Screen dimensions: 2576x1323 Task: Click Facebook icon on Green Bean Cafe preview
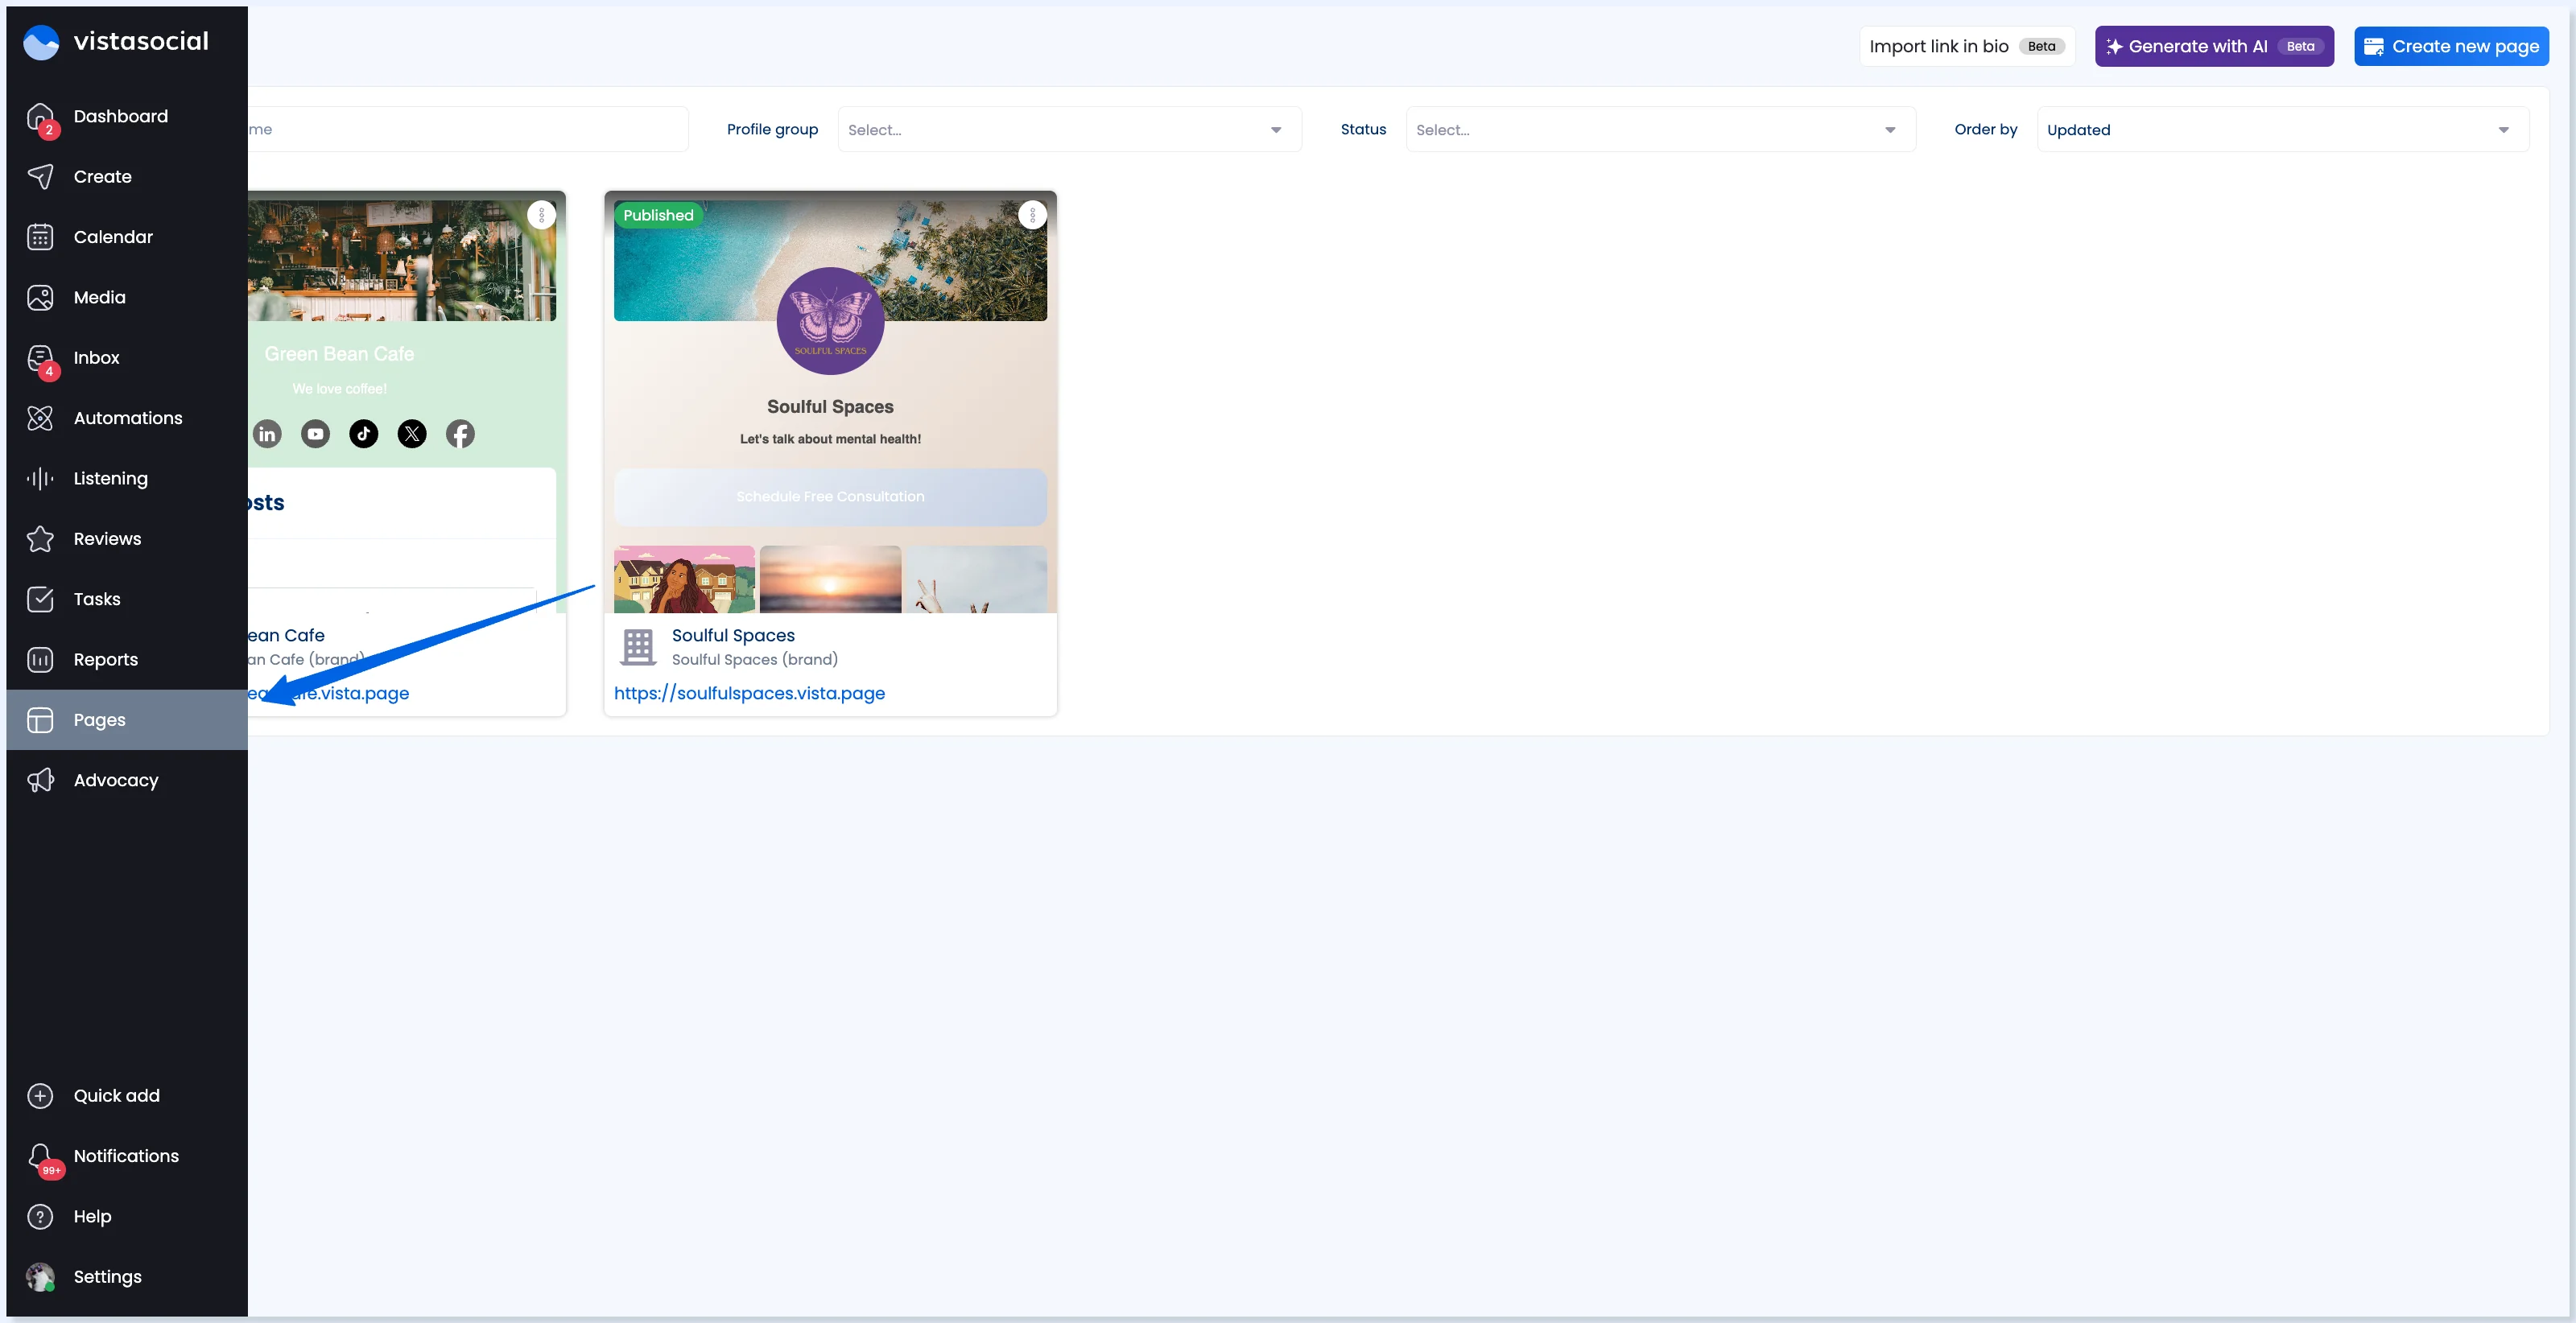pos(460,434)
